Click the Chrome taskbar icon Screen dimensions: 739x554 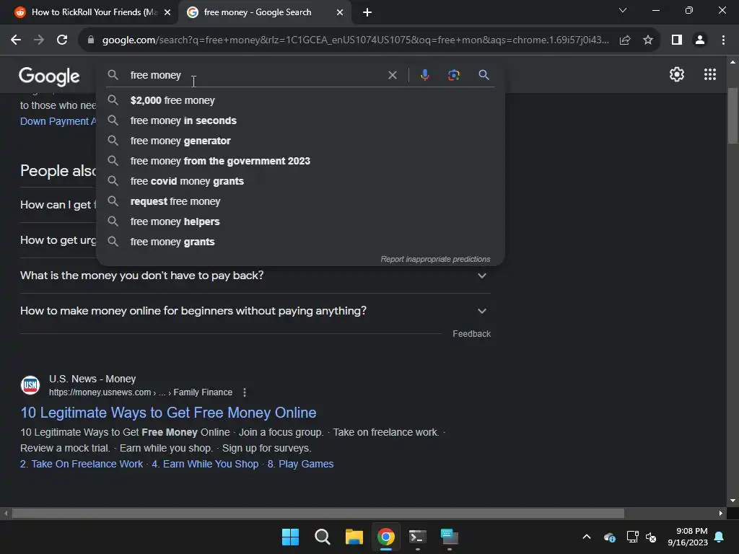(386, 537)
